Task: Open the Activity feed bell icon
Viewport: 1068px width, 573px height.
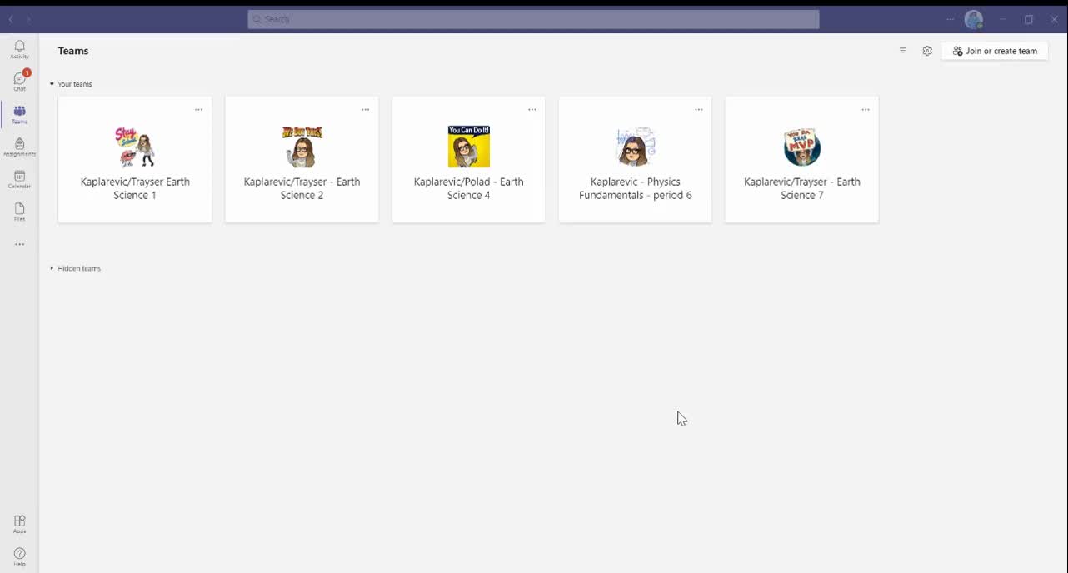Action: click(19, 49)
